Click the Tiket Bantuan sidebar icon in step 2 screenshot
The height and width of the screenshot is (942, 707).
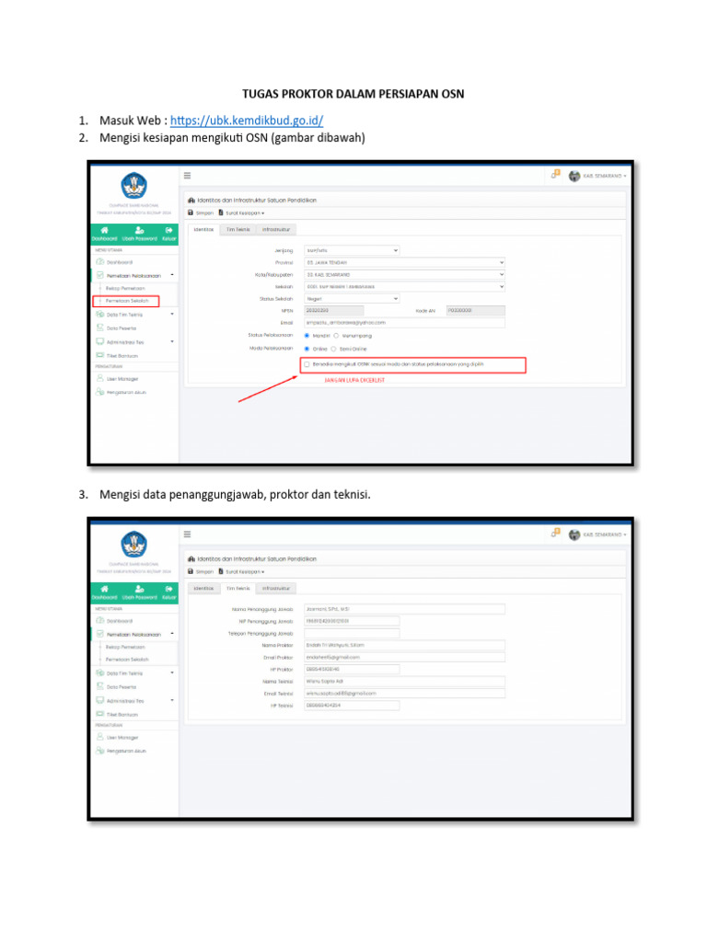(99, 355)
